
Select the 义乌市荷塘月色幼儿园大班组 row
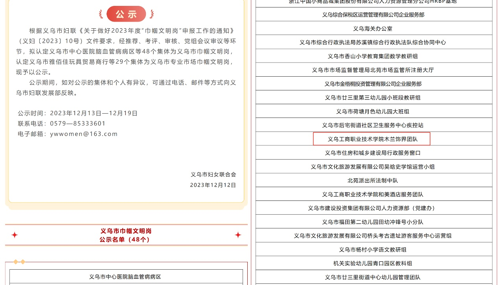pos(372,112)
